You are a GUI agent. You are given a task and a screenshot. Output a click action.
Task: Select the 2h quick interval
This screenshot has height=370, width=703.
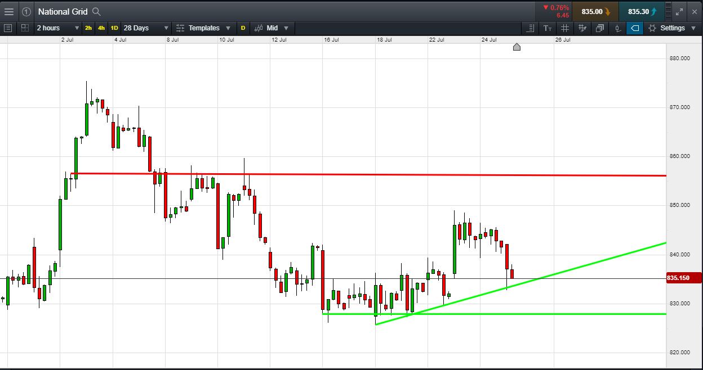coord(88,28)
